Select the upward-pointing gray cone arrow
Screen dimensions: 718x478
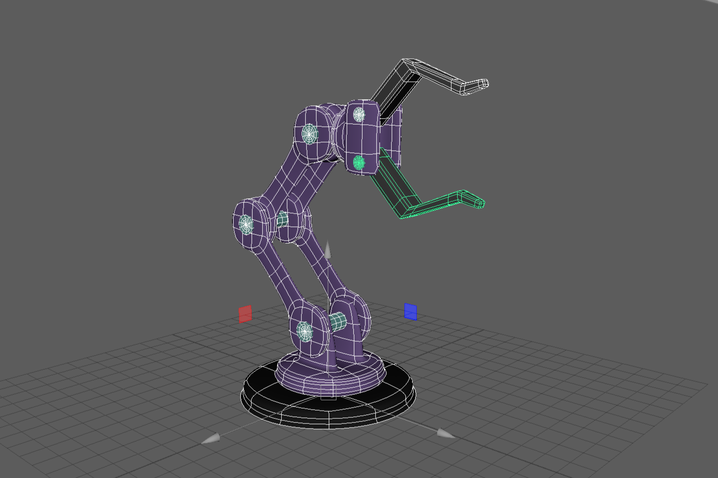[328, 250]
